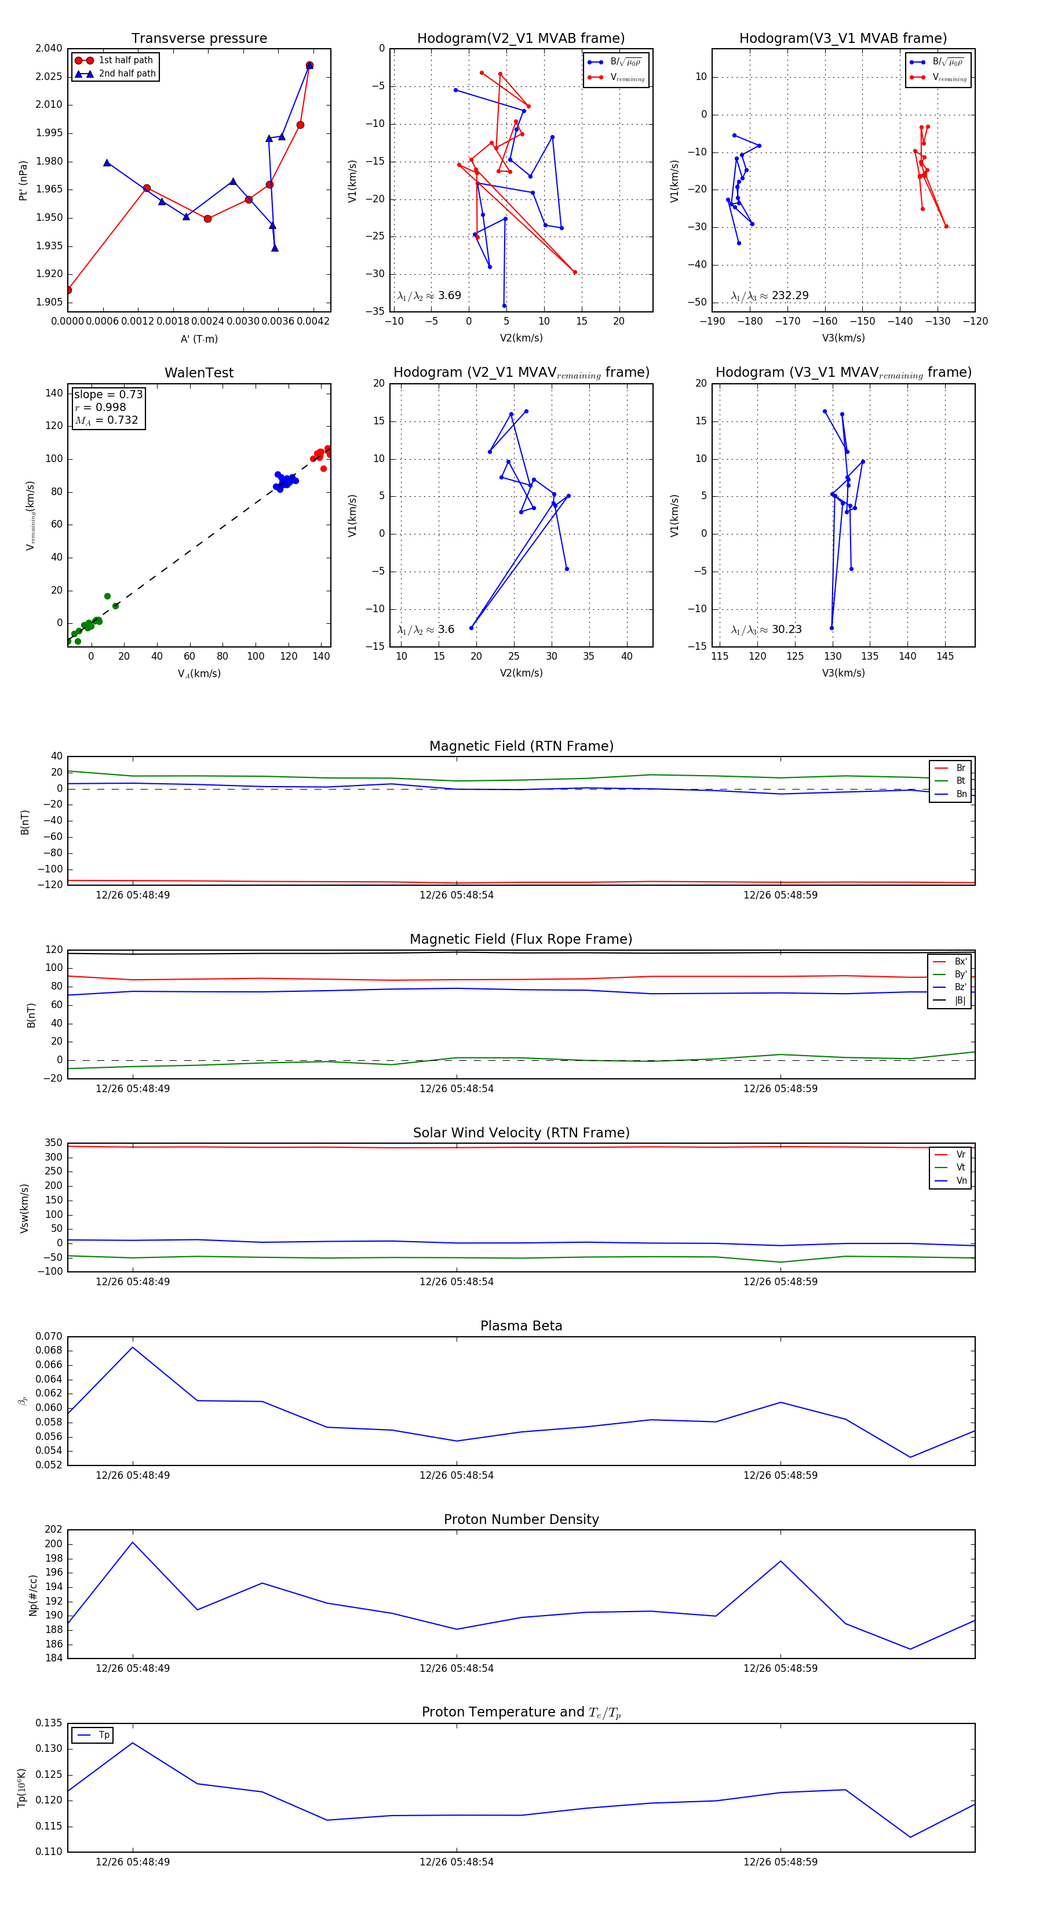The width and height of the screenshot is (1043, 1913).
Task: Click the 'Transverse pressure' plot title
Action: point(199,39)
